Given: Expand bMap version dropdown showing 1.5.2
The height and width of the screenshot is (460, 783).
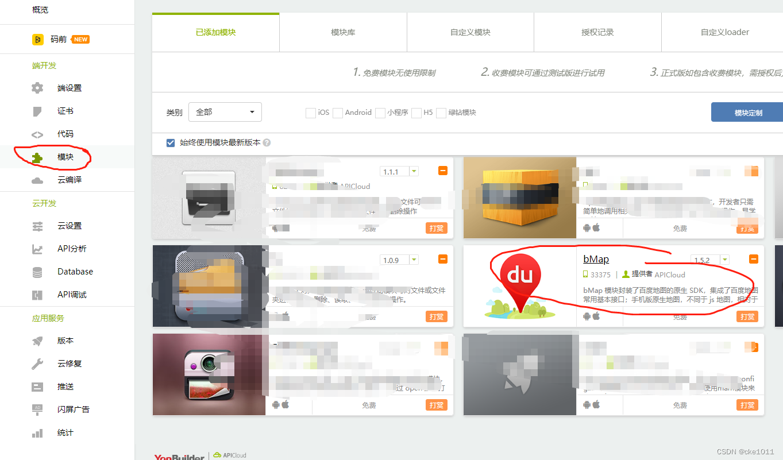Looking at the screenshot, I should click(724, 260).
